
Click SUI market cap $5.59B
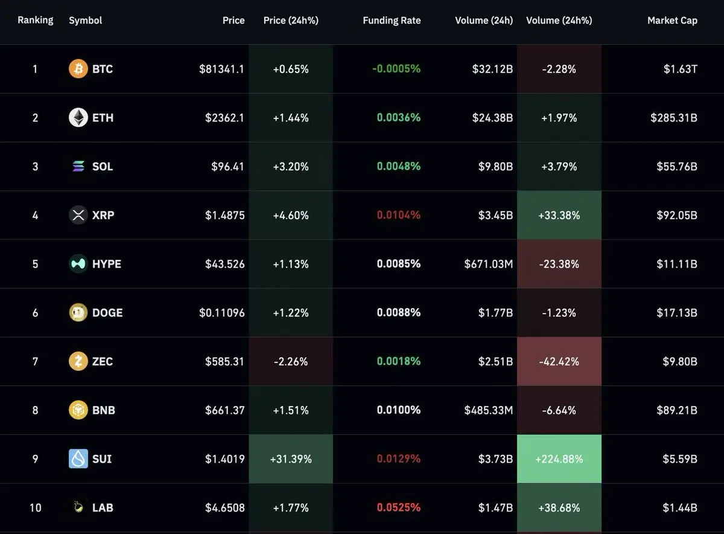tap(680, 459)
